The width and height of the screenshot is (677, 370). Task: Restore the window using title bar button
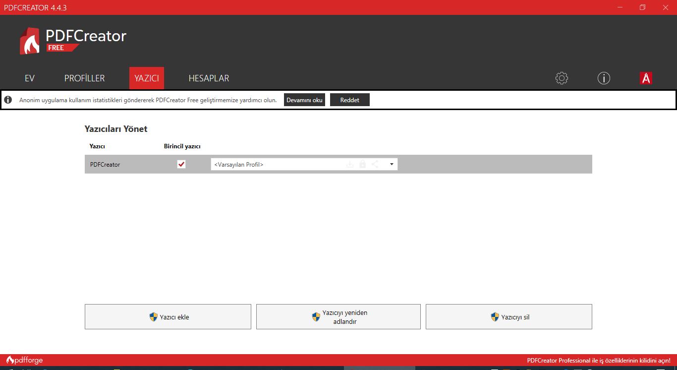(x=642, y=7)
